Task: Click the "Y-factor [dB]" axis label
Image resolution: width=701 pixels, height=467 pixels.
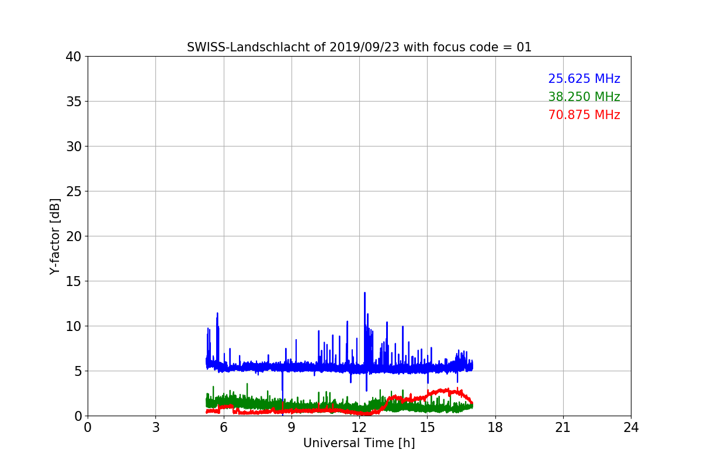Action: click(55, 236)
